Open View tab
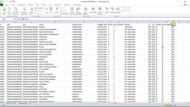The height and width of the screenshot is (107, 190). [x=50, y=5]
